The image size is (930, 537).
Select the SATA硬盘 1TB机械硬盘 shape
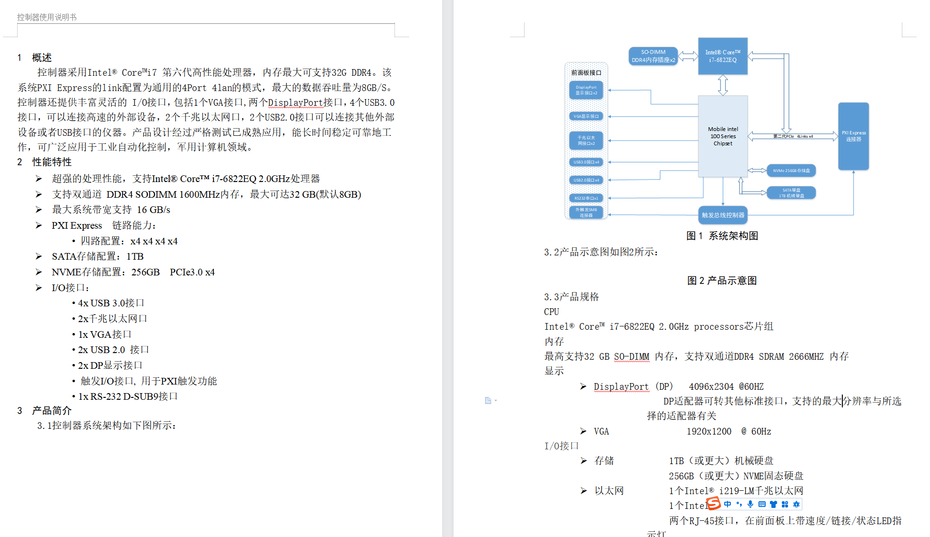pyautogui.click(x=791, y=193)
